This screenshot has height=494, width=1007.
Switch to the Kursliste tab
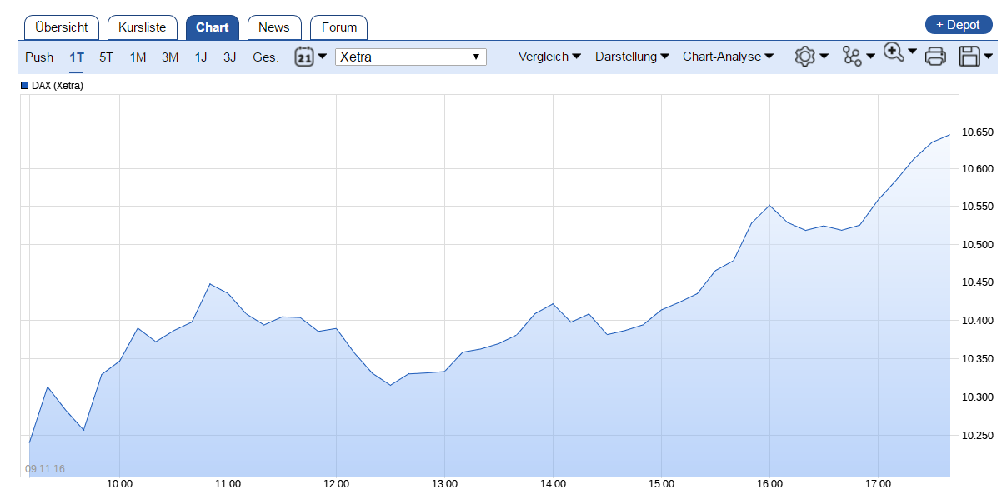click(x=143, y=27)
